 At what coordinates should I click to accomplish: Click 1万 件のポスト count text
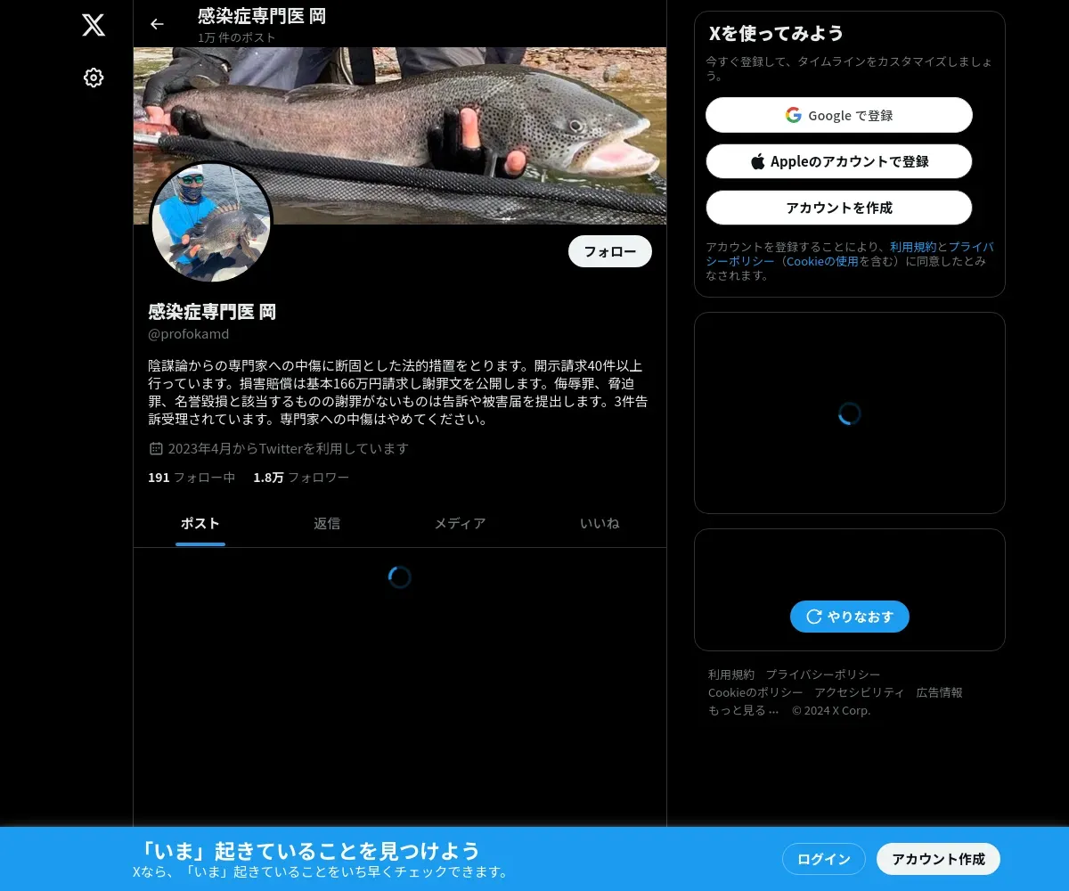[x=237, y=37]
